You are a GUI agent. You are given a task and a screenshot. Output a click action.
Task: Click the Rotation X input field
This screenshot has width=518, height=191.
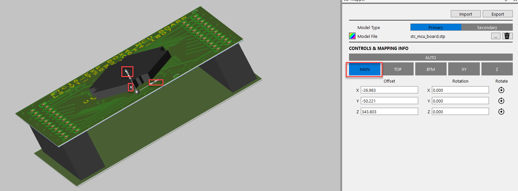click(x=460, y=90)
